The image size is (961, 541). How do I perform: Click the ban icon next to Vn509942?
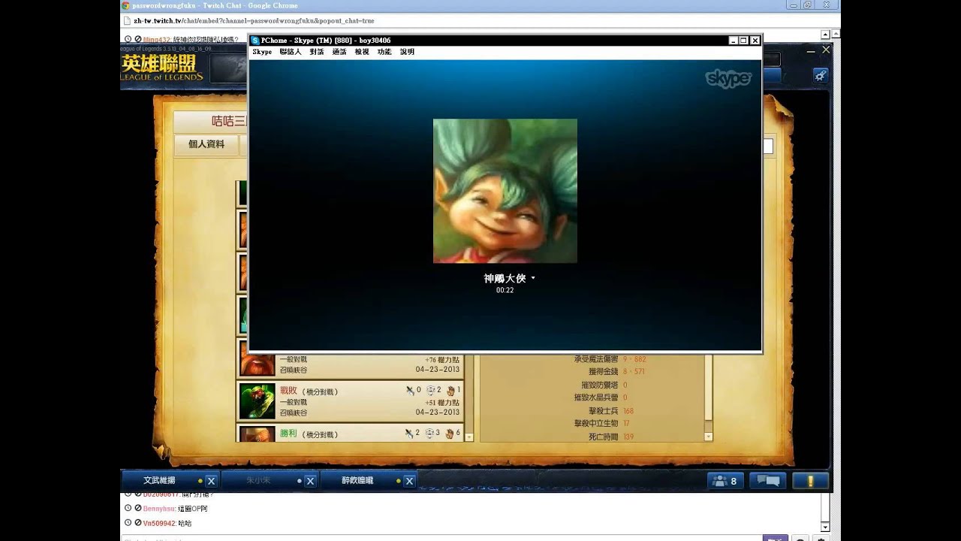138,523
